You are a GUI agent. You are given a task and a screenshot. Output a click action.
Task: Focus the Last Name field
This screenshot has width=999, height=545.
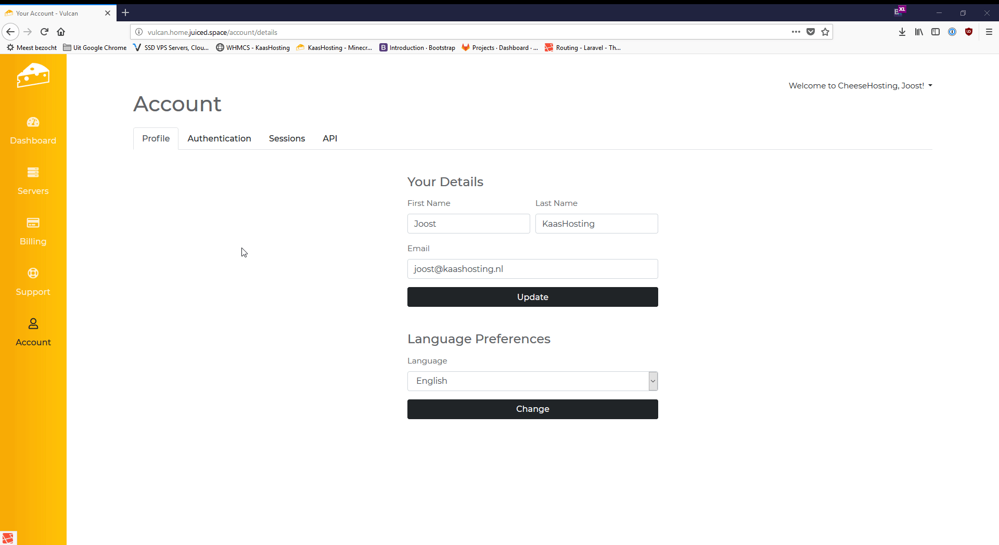[596, 224]
